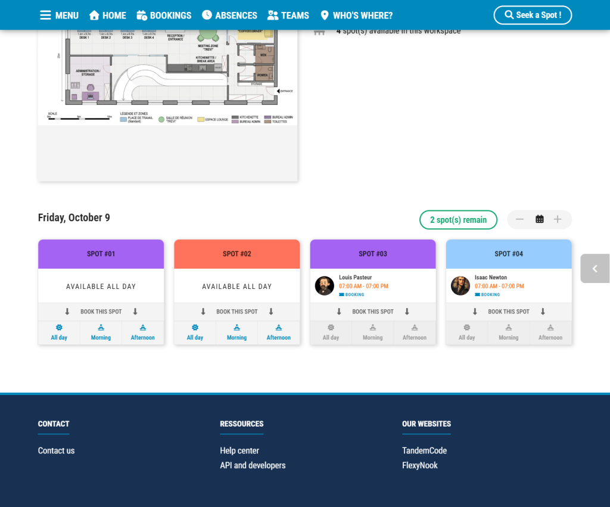Click Afternoon option on Spot #03
Viewport: 610px width, 507px height.
click(x=415, y=332)
